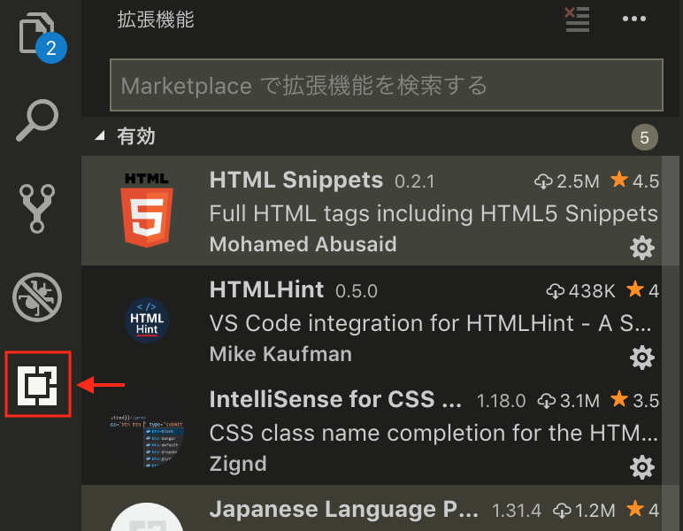The image size is (683, 531).
Task: Click publisher name Zignd
Action: (238, 464)
